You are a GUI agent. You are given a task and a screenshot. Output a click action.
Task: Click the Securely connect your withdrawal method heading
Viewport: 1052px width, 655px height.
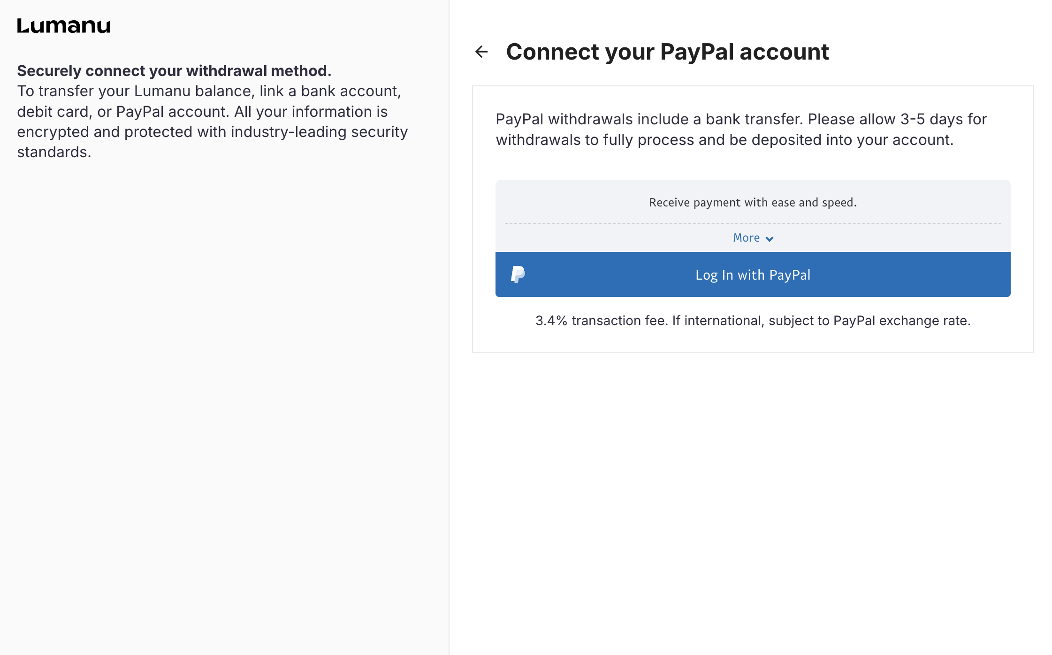pyautogui.click(x=174, y=71)
